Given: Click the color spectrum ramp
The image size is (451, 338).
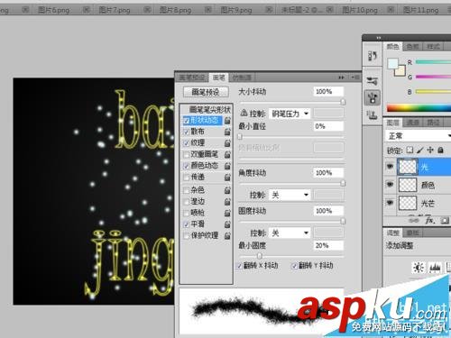Looking at the screenshot, I should click(x=419, y=108).
